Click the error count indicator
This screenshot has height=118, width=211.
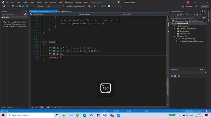coord(43,107)
